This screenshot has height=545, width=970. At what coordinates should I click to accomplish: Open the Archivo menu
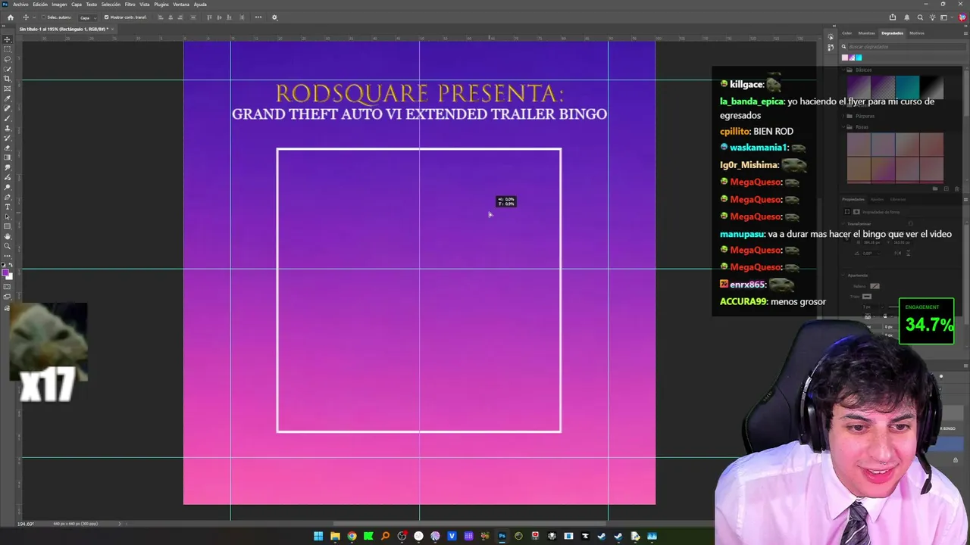coord(20,5)
